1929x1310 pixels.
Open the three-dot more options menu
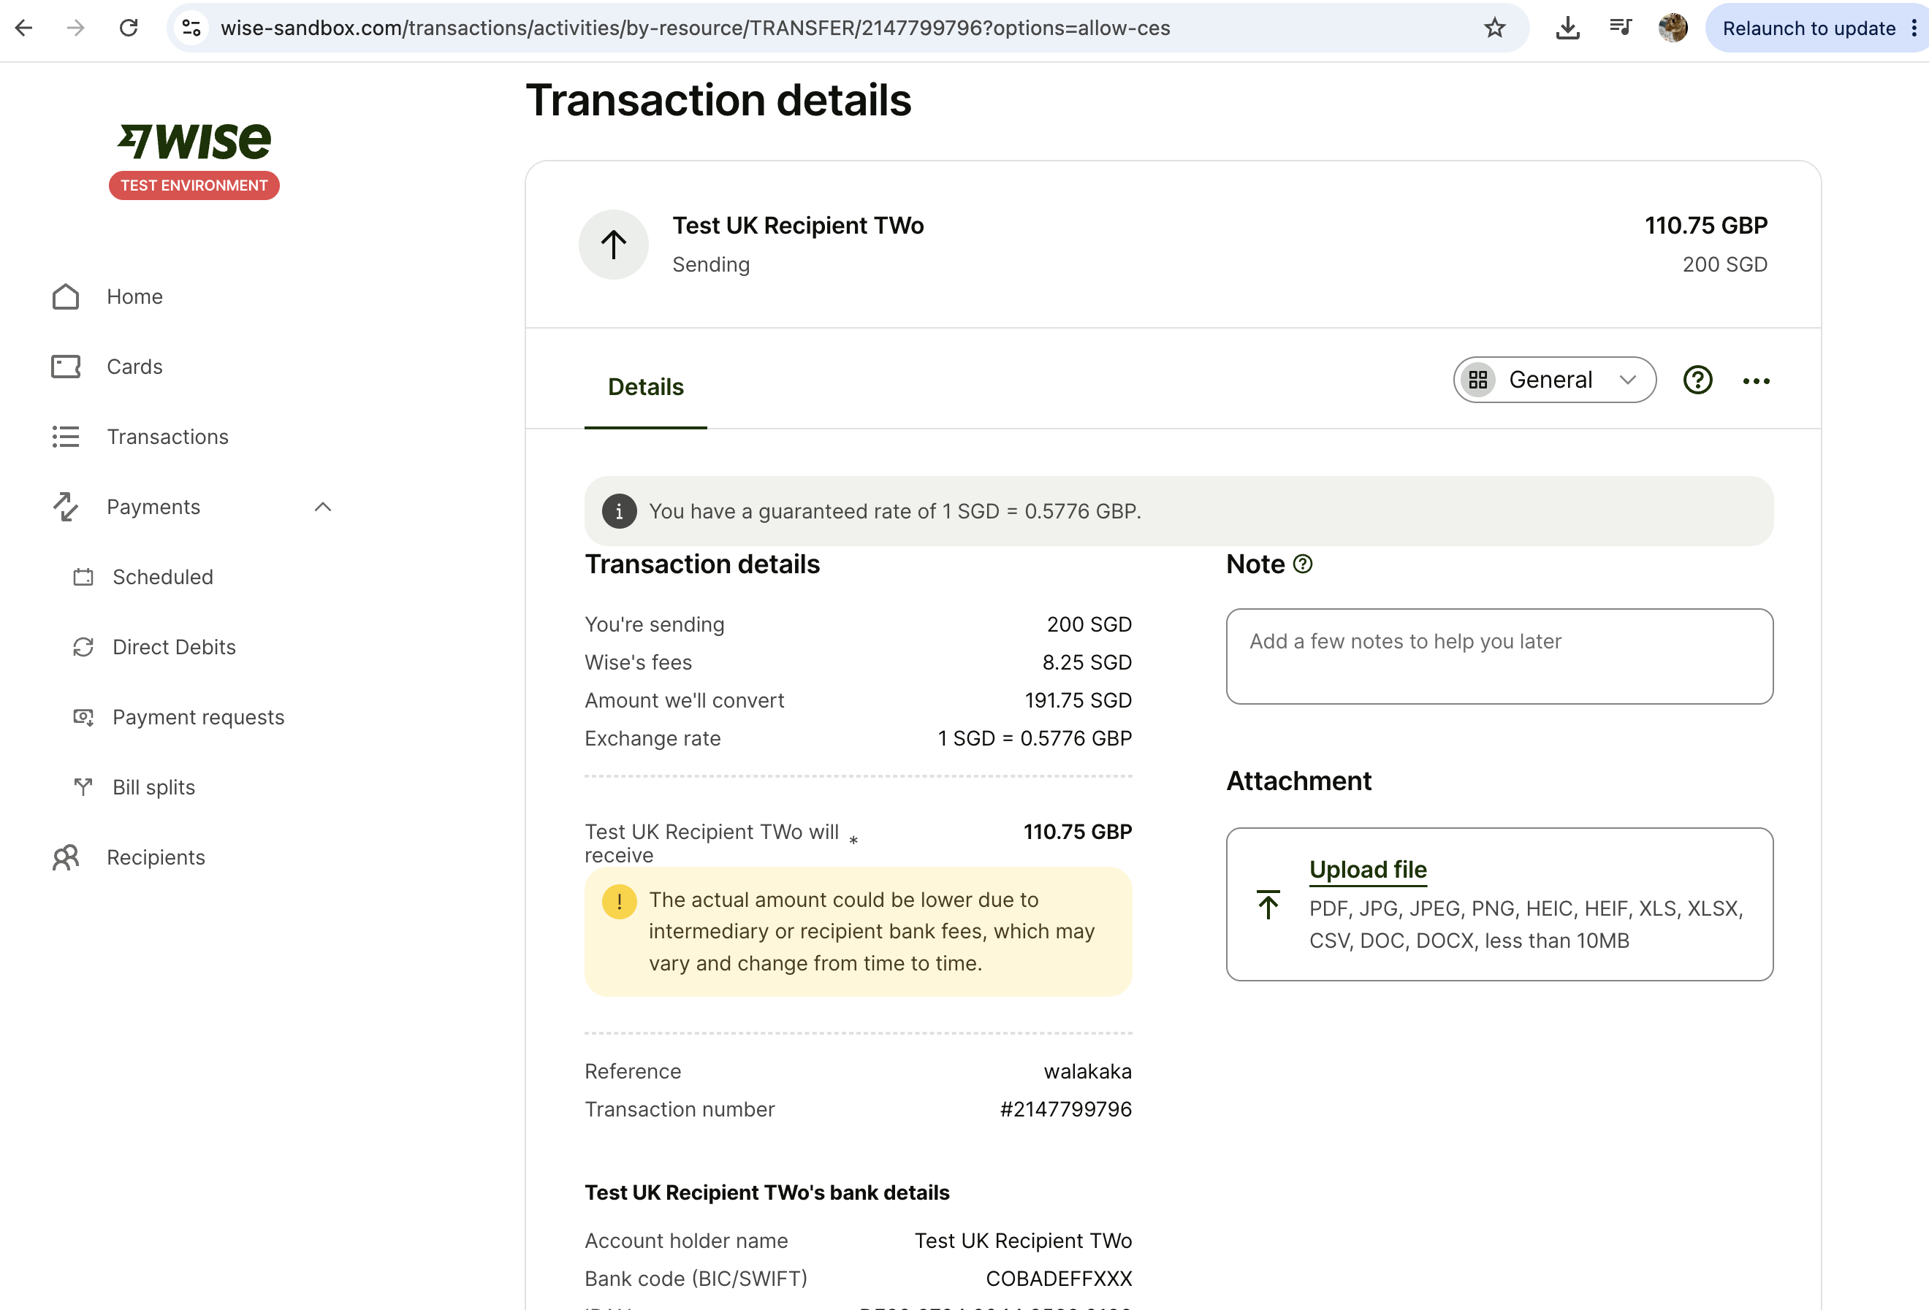[x=1757, y=380]
